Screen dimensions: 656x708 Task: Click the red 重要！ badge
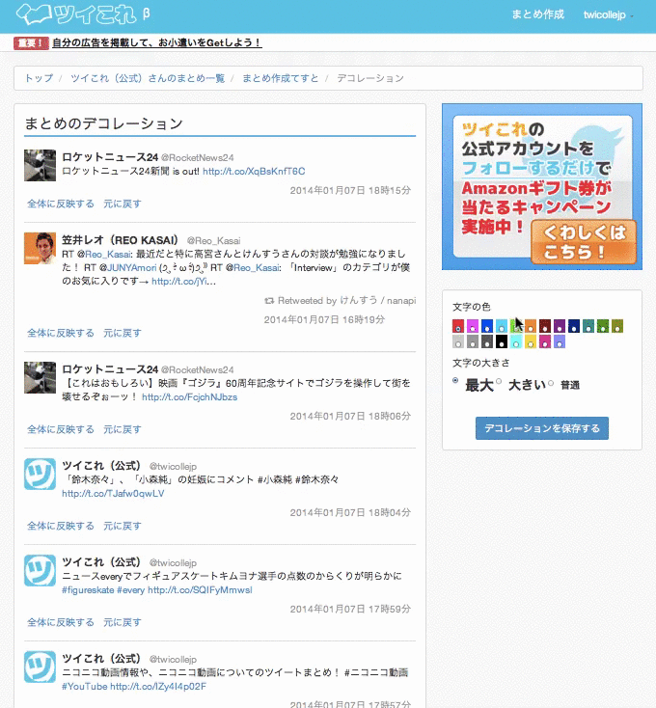point(31,43)
